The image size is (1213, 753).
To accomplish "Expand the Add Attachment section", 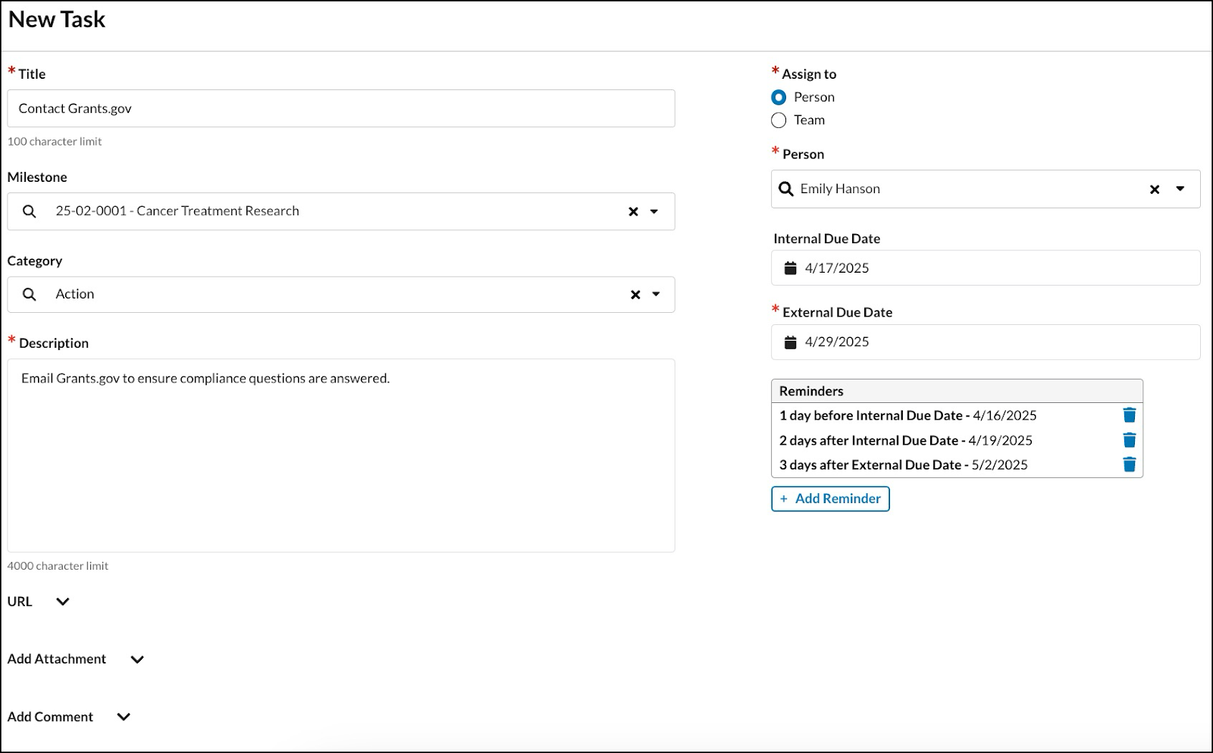I will pos(137,659).
